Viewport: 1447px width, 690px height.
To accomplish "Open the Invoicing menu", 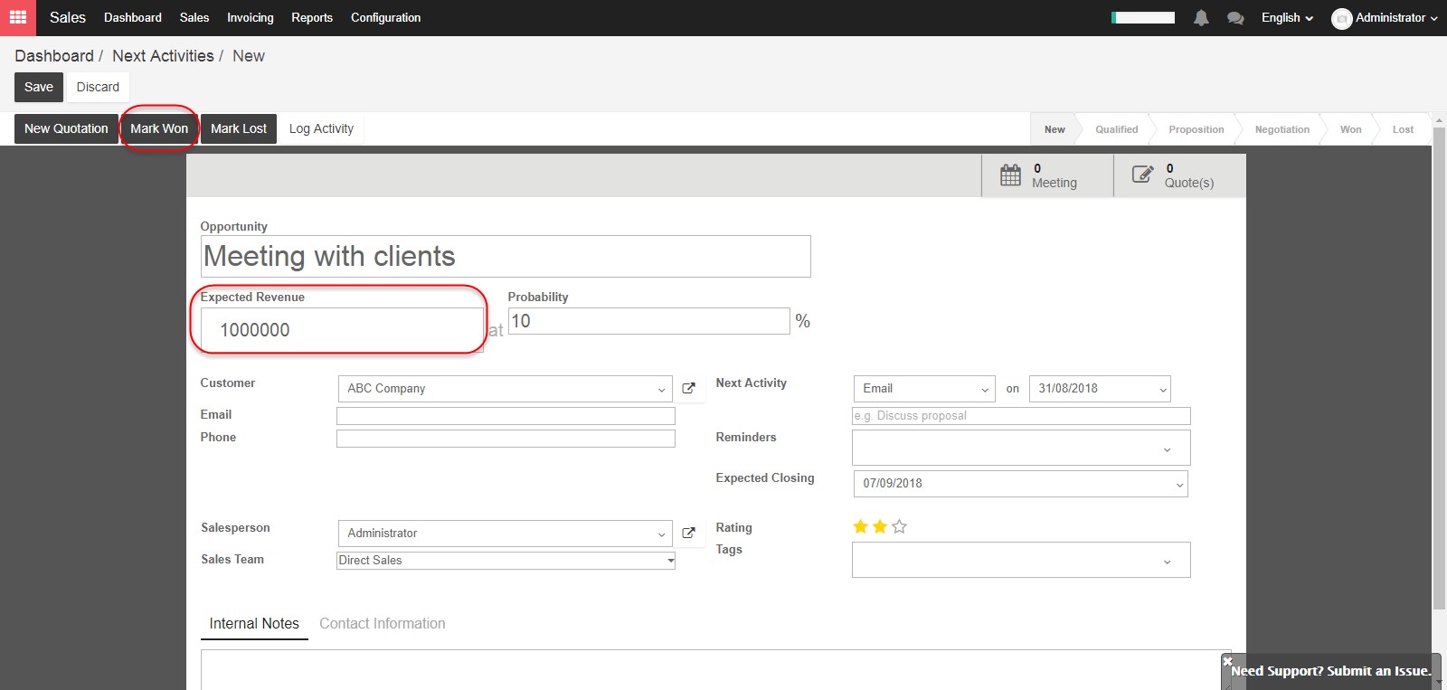I will (x=251, y=18).
